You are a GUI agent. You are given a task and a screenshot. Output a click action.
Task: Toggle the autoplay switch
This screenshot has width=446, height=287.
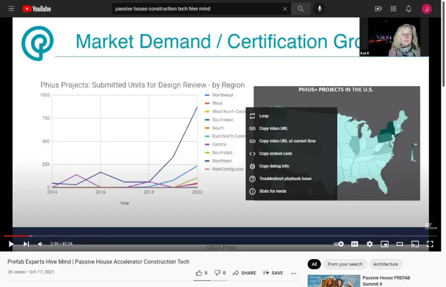[x=339, y=244]
